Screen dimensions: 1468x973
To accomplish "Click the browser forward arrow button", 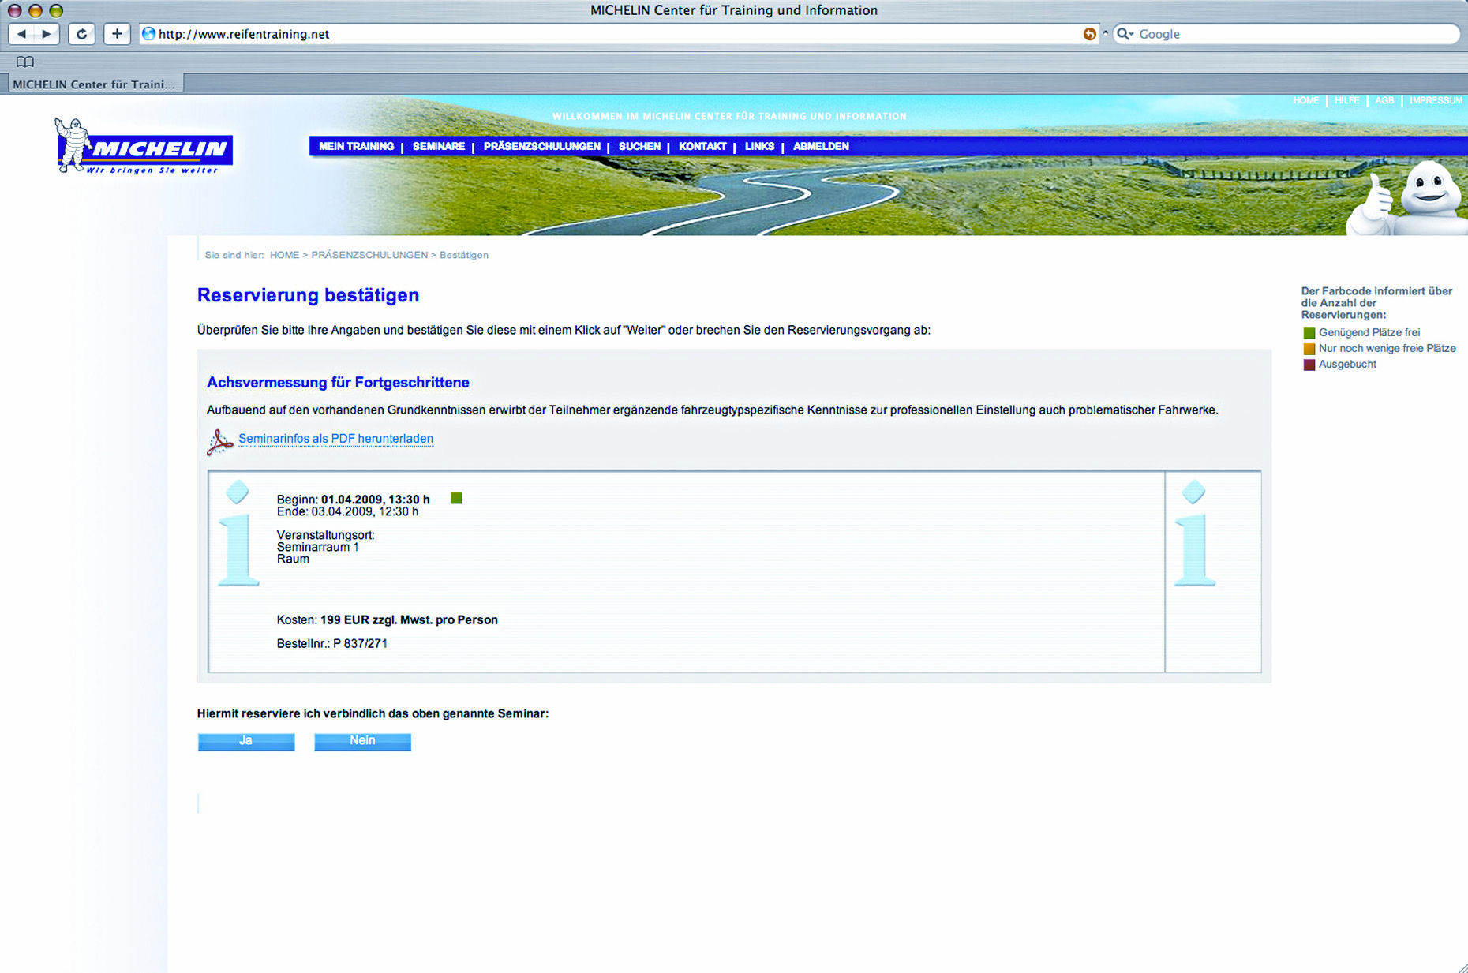I will click(x=47, y=34).
